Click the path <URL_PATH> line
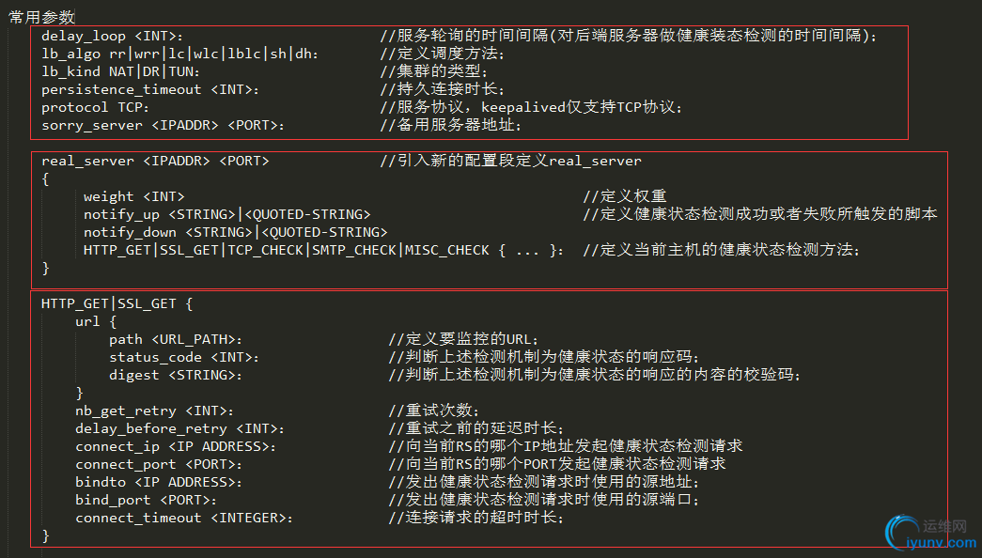Screen dimensions: 982x558 pyautogui.click(x=176, y=339)
